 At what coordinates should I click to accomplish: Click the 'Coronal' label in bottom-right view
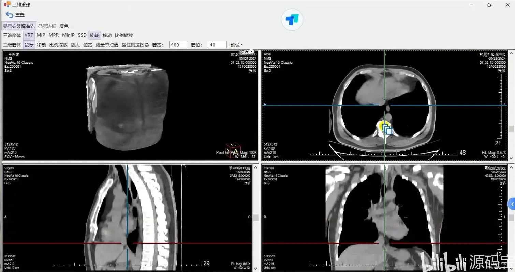coord(269,168)
